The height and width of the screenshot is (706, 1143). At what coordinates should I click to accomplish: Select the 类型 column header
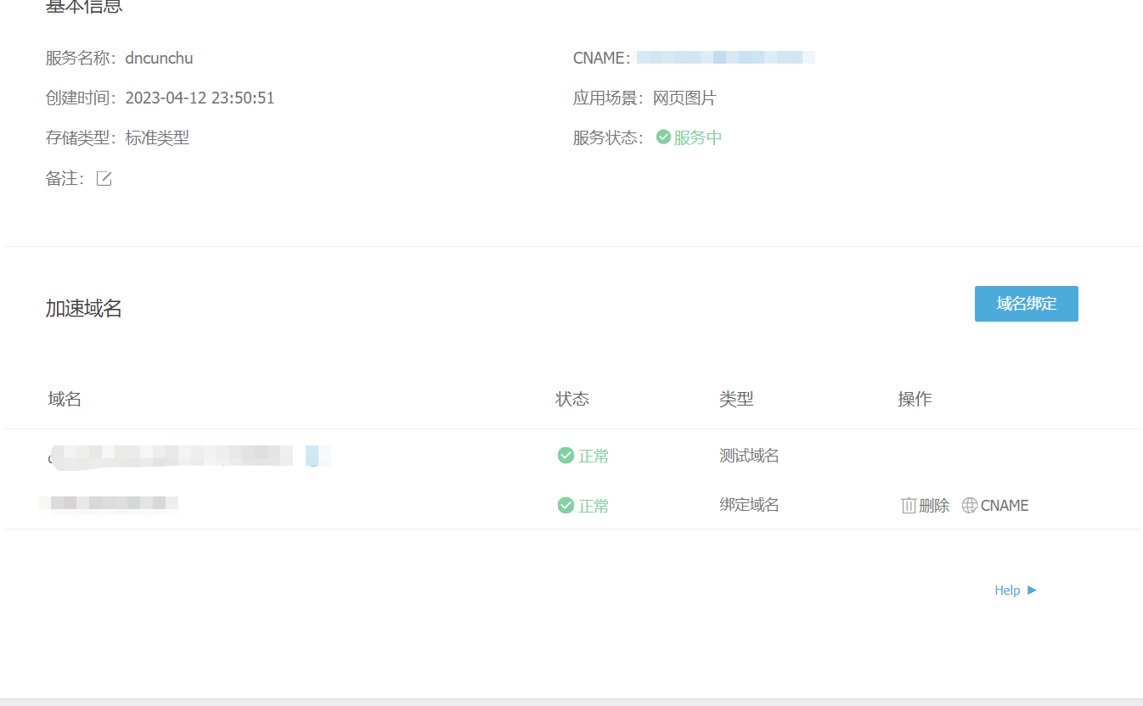pyautogui.click(x=736, y=399)
